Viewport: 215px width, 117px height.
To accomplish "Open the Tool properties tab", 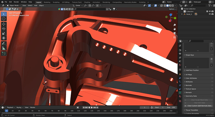I will pyautogui.click(x=180, y=46).
